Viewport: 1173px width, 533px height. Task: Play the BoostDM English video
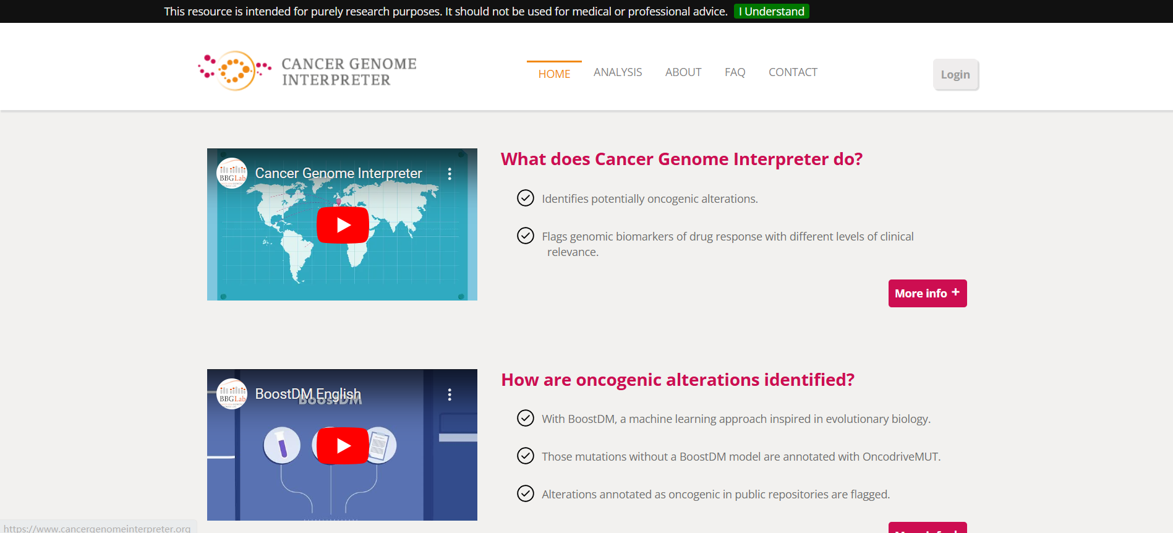click(343, 446)
